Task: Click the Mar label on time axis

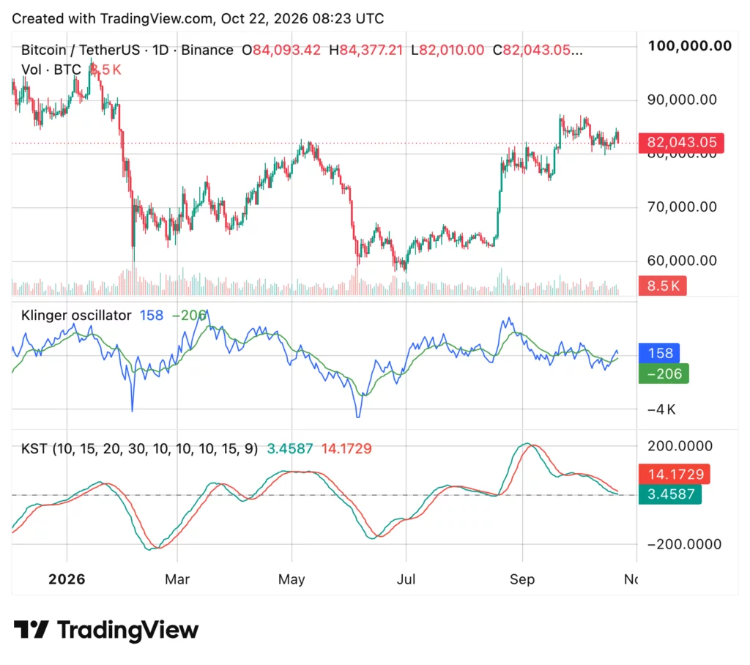Action: click(x=177, y=579)
